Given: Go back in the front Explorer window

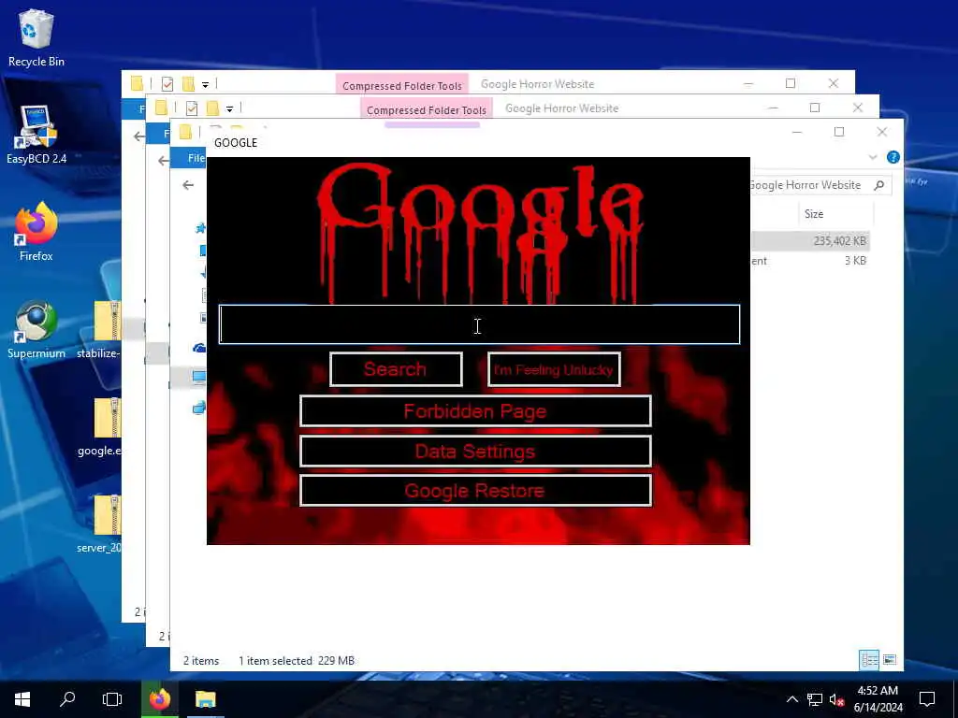Looking at the screenshot, I should pos(187,185).
